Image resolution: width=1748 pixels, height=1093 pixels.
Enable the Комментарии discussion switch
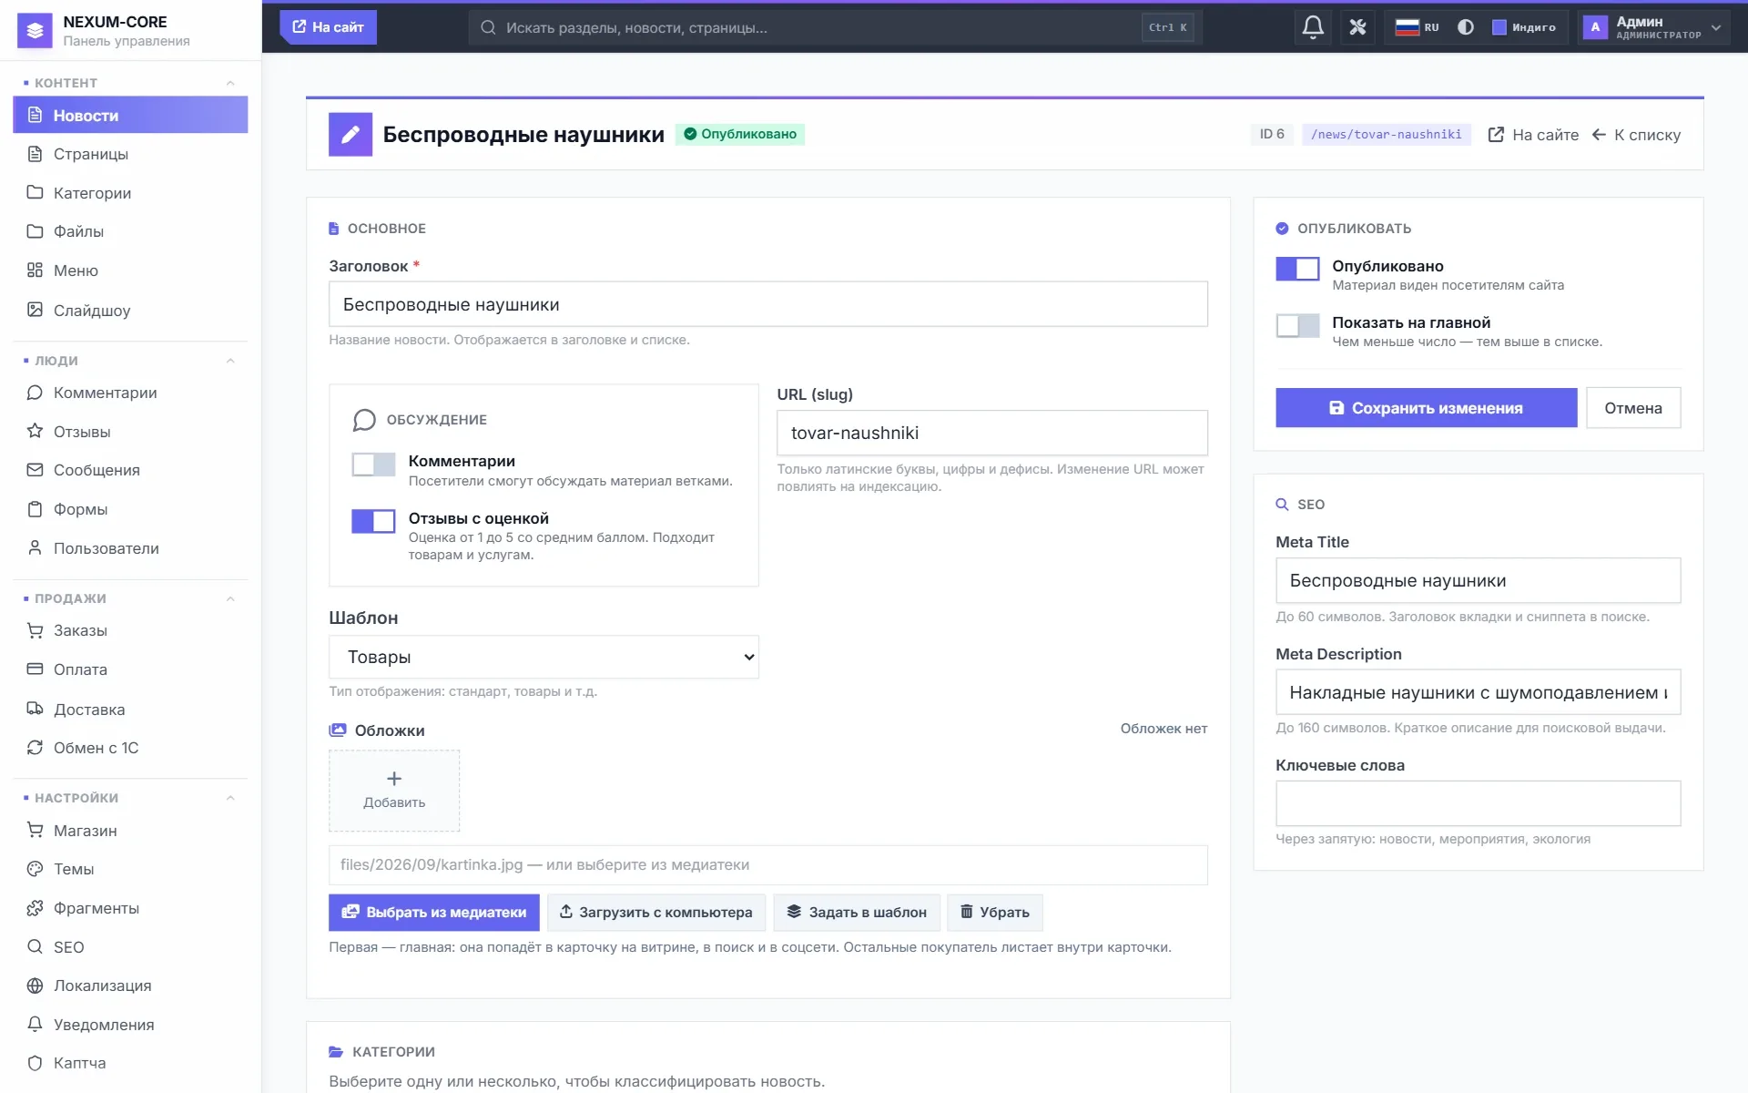pyautogui.click(x=373, y=465)
